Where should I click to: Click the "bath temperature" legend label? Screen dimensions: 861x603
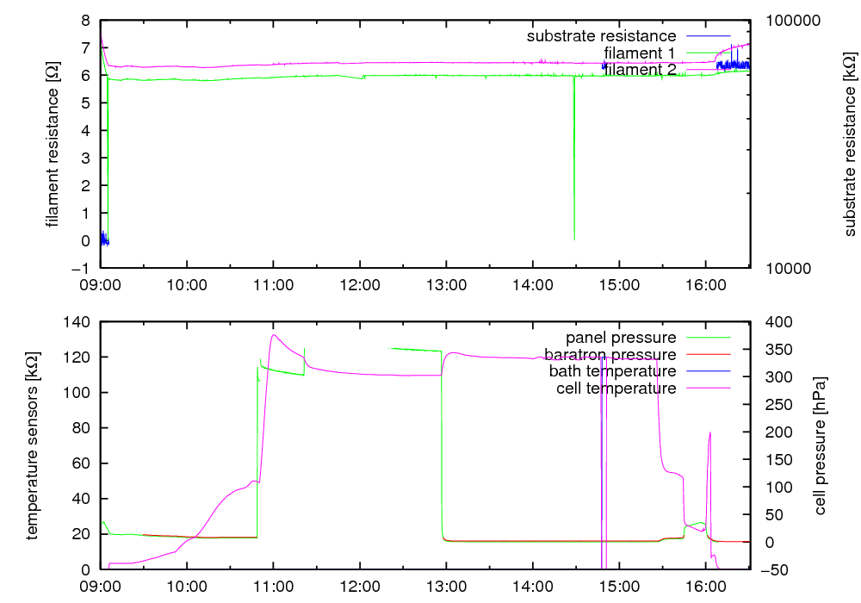tap(612, 371)
